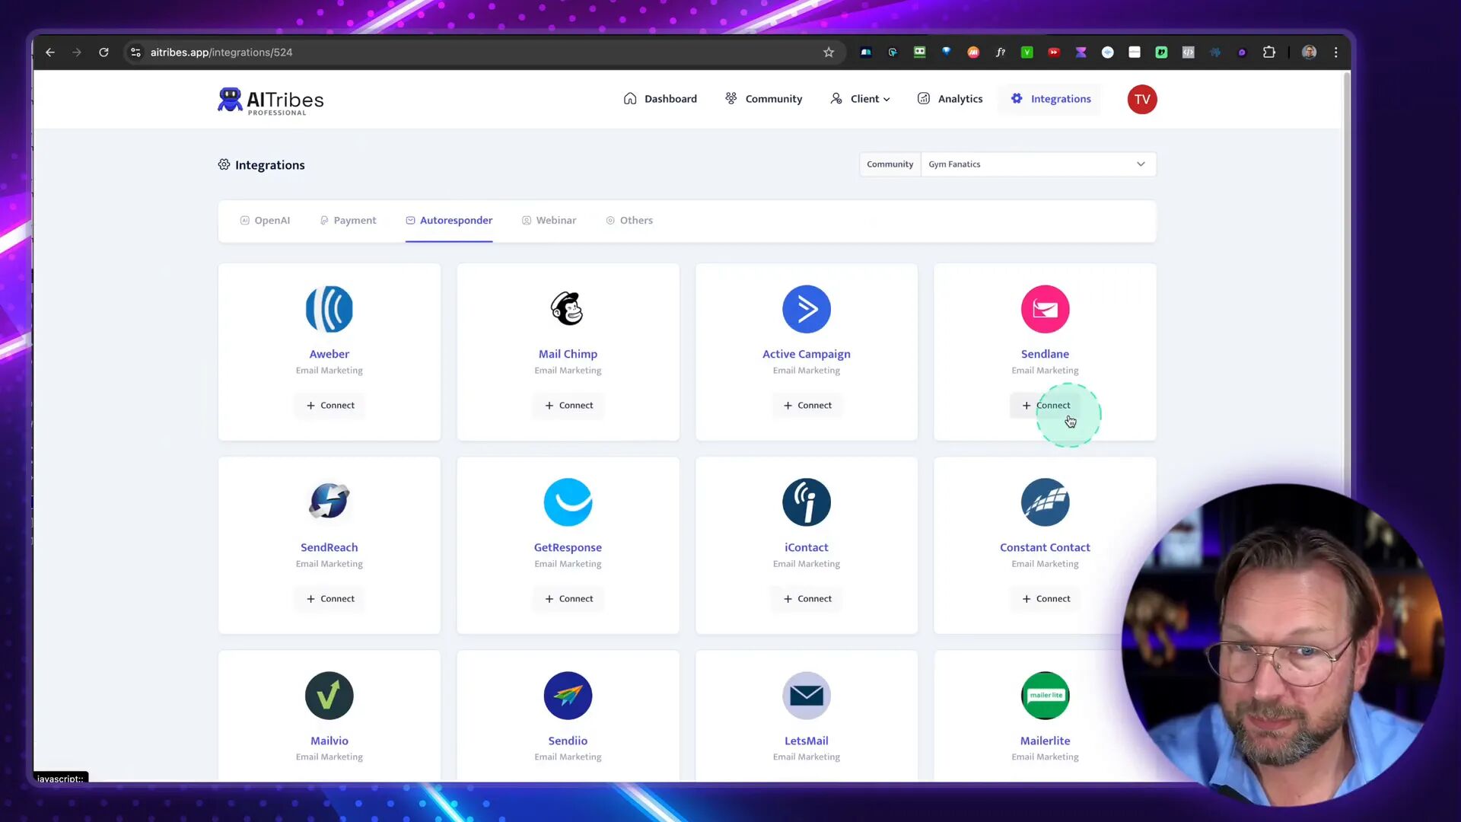
Task: Click the GetResponse name link
Action: point(568,547)
